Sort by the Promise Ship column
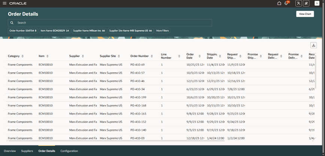This screenshot has width=325, height=156. pos(261,56)
